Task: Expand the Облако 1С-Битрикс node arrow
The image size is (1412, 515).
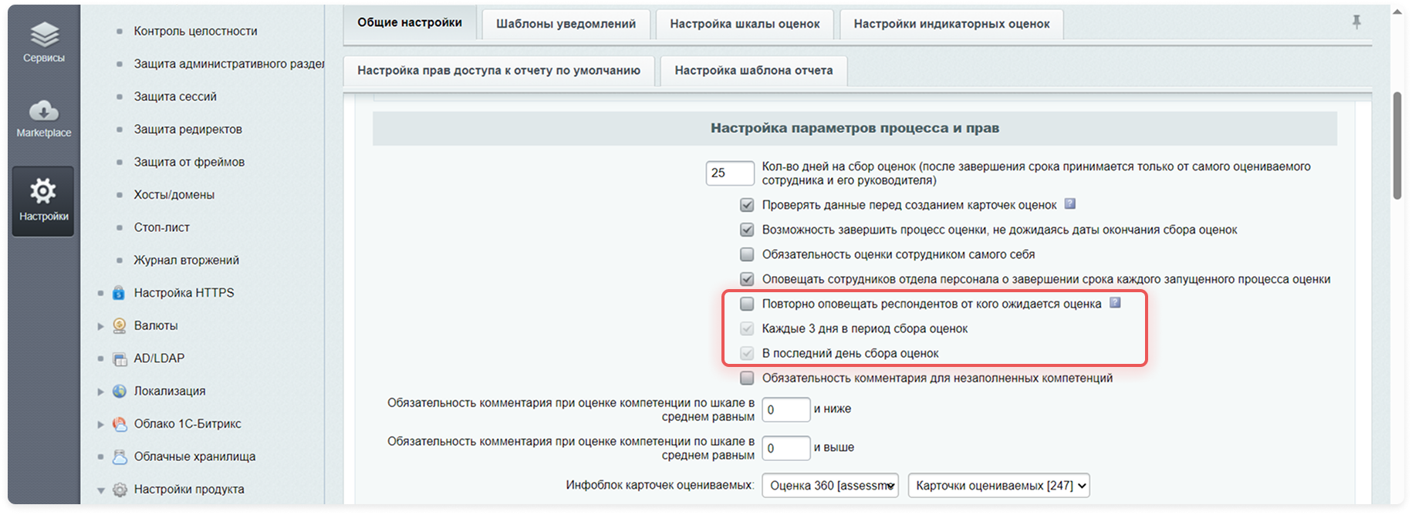Action: pyautogui.click(x=100, y=424)
